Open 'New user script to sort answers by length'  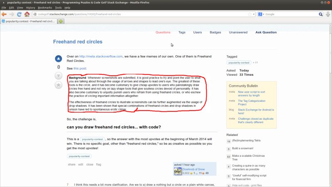[x=251, y=93]
